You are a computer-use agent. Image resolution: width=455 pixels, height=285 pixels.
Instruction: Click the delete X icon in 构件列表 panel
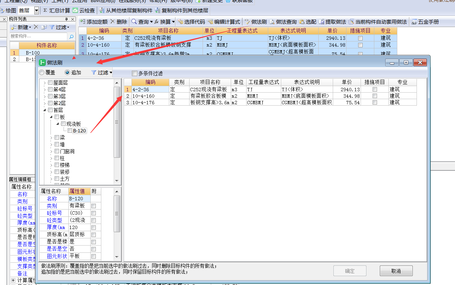pyautogui.click(x=36, y=27)
